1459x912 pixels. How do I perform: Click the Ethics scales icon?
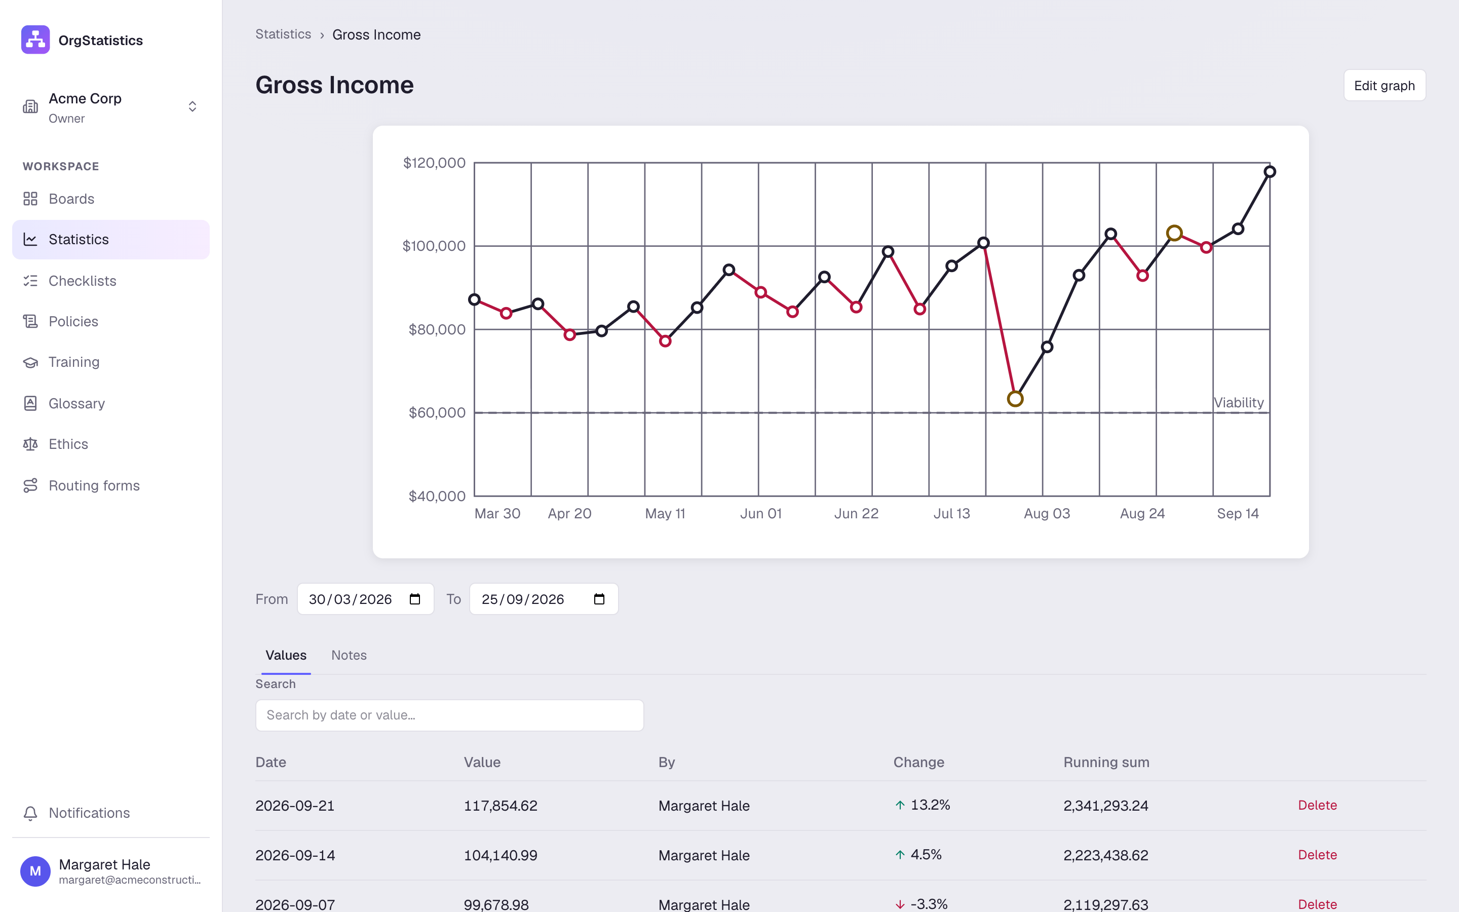30,444
